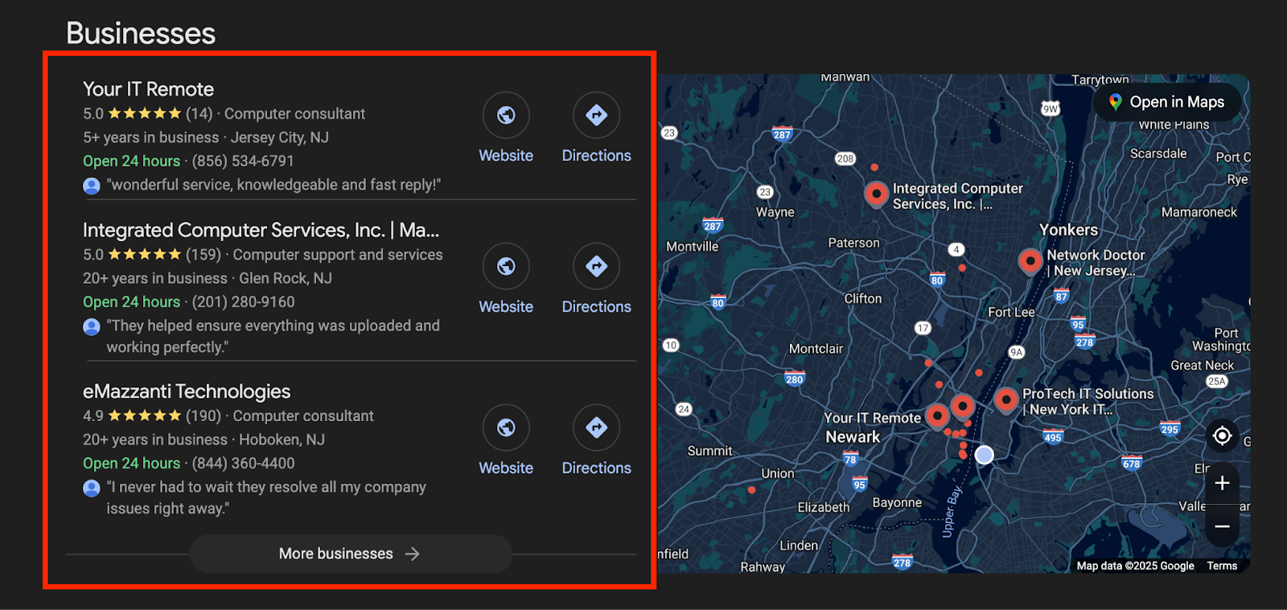Viewport: 1287px width, 610px height.
Task: Click the Bayonne map label
Action: [897, 503]
